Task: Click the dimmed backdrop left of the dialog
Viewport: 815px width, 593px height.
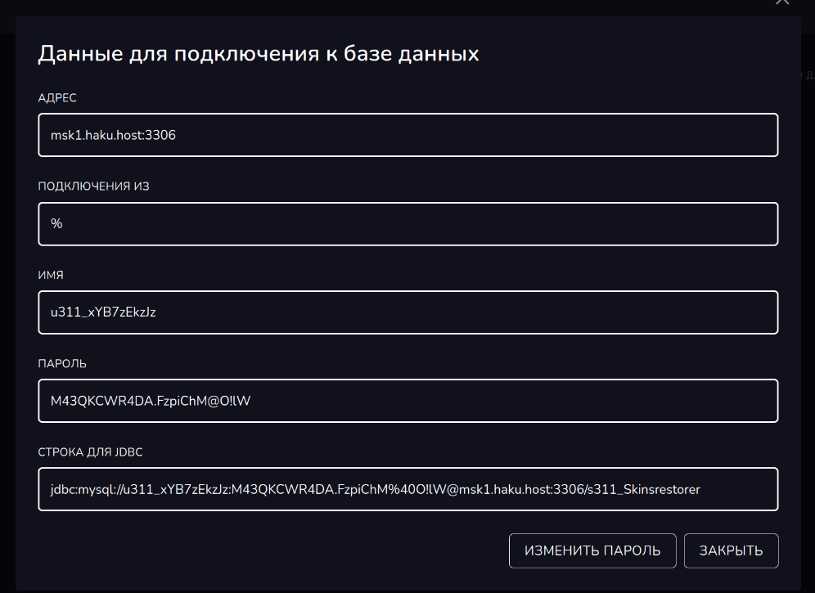Action: pyautogui.click(x=7, y=311)
